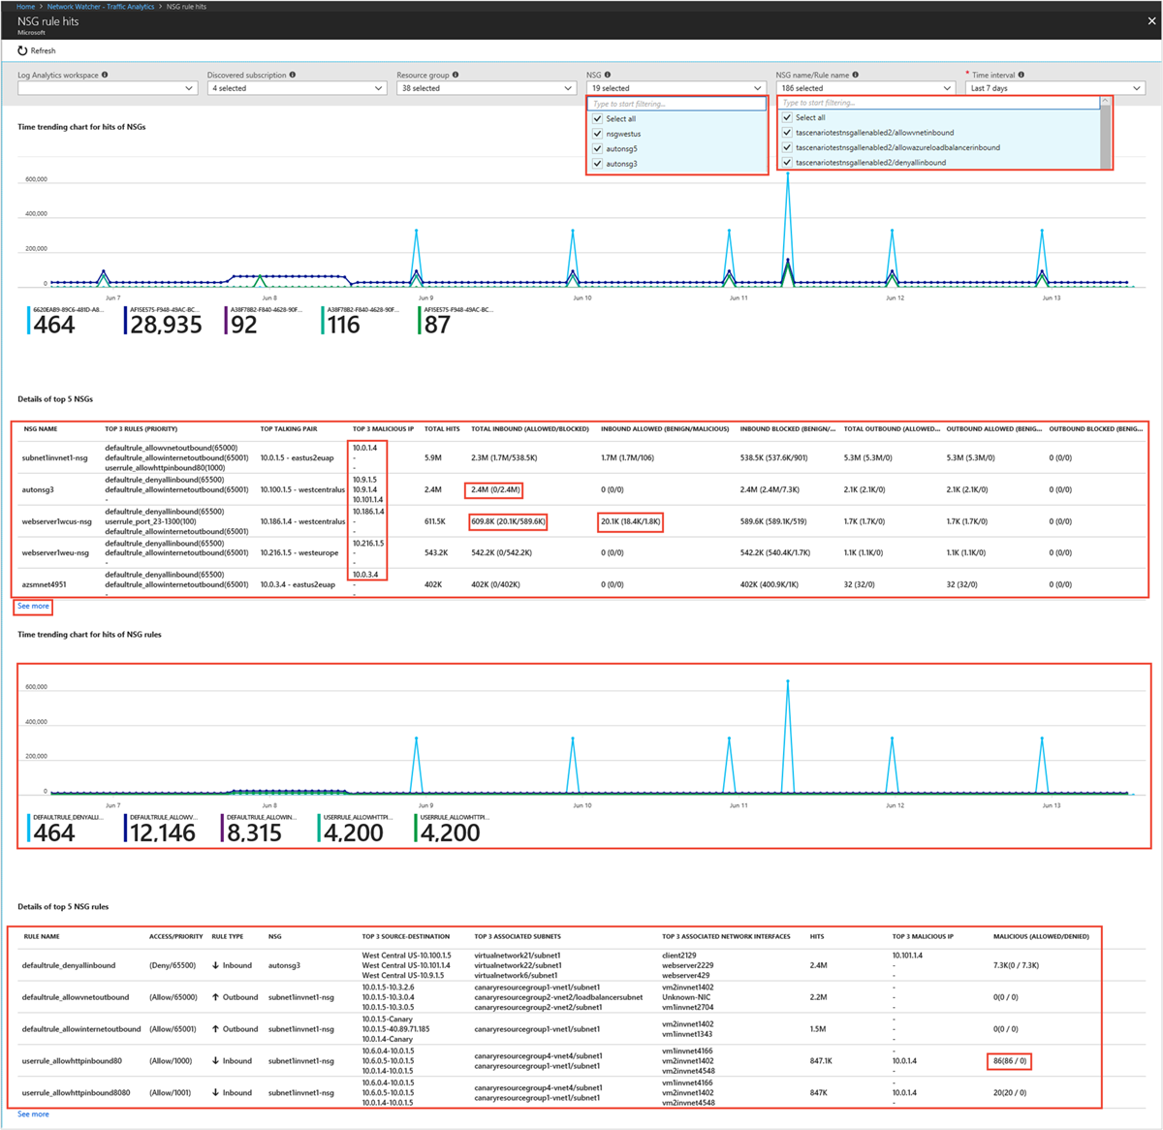1163x1130 pixels.
Task: Open info icon for NSG name/Rule name
Action: pos(856,75)
